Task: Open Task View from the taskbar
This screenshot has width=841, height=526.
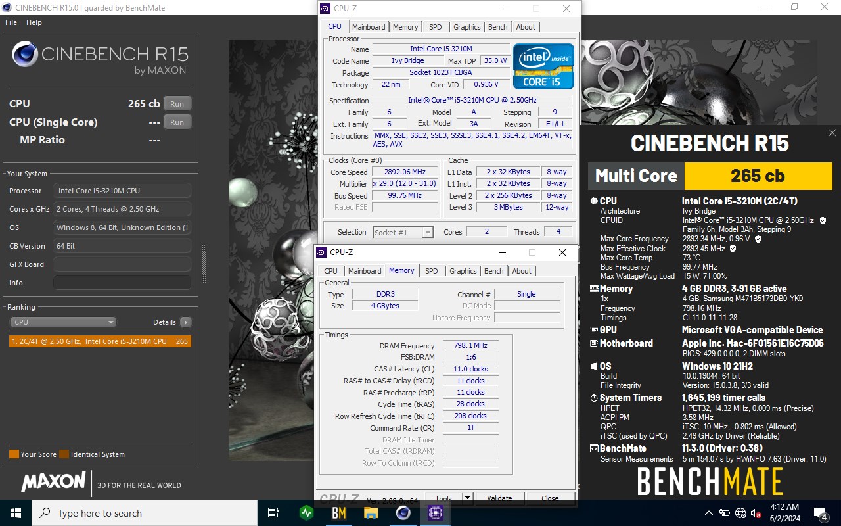Action: click(273, 513)
